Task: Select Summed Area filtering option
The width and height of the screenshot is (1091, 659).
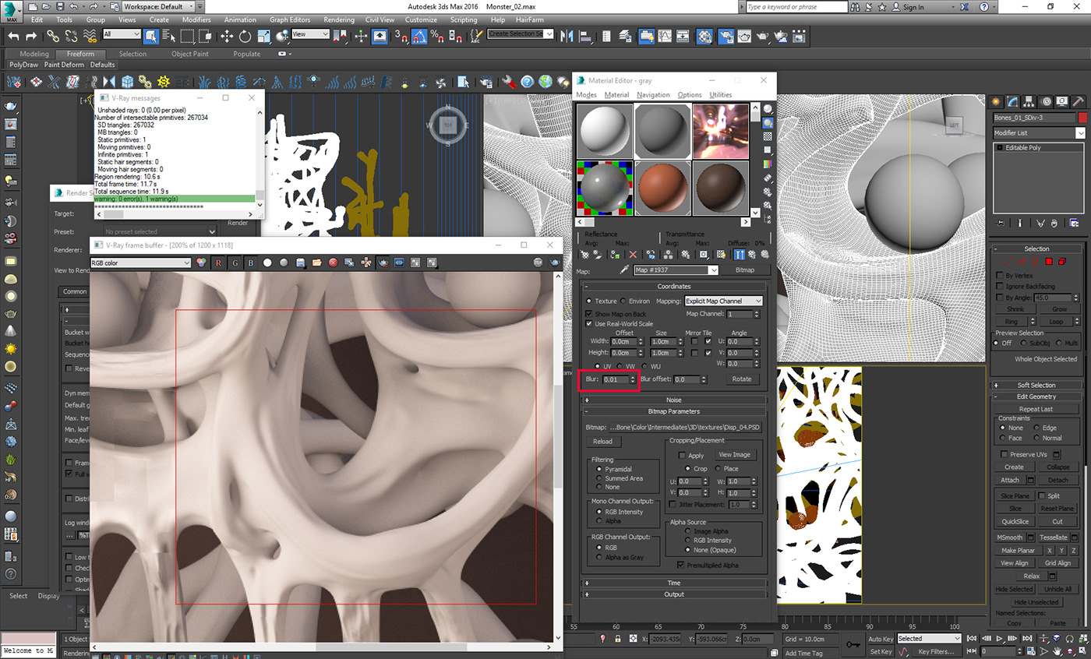Action: pos(598,478)
